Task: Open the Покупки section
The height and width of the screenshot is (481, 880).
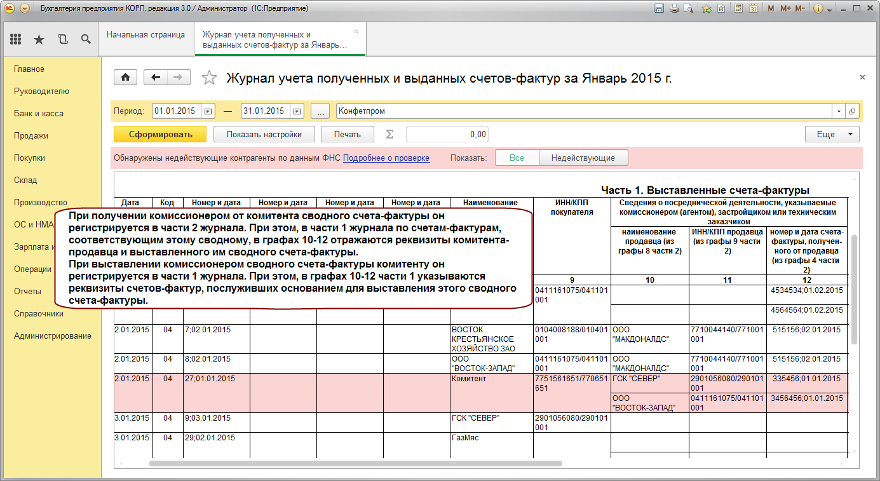Action: [29, 158]
